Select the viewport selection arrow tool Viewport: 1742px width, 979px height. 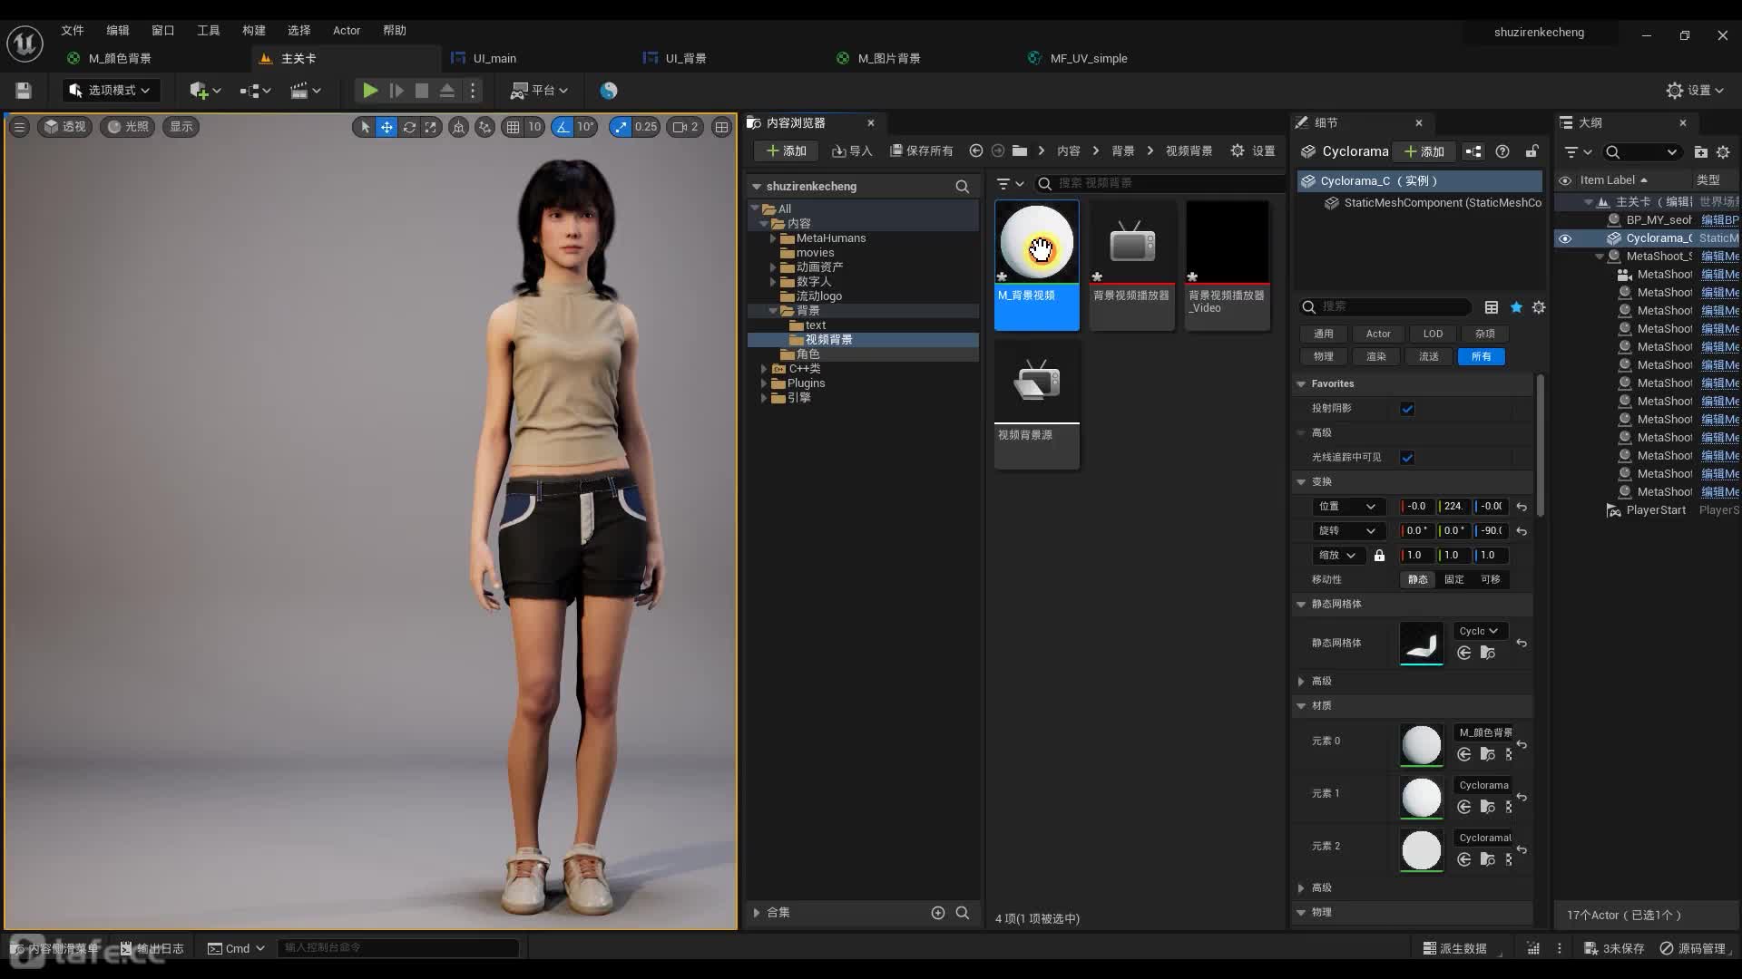pyautogui.click(x=365, y=127)
